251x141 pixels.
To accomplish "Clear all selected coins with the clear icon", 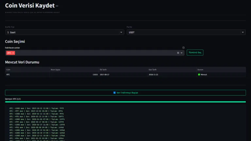I will pos(178,53).
